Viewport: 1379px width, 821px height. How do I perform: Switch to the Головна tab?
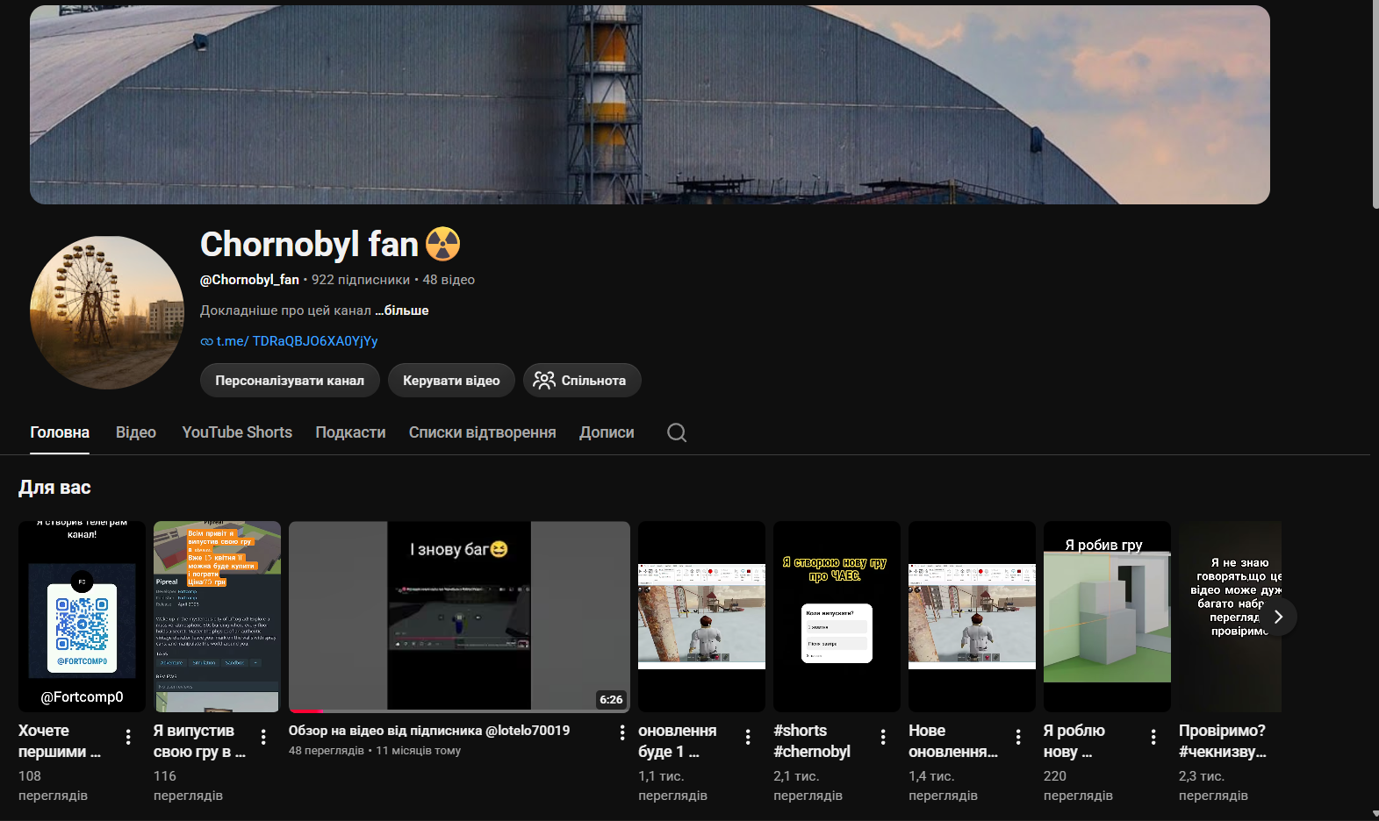60,432
